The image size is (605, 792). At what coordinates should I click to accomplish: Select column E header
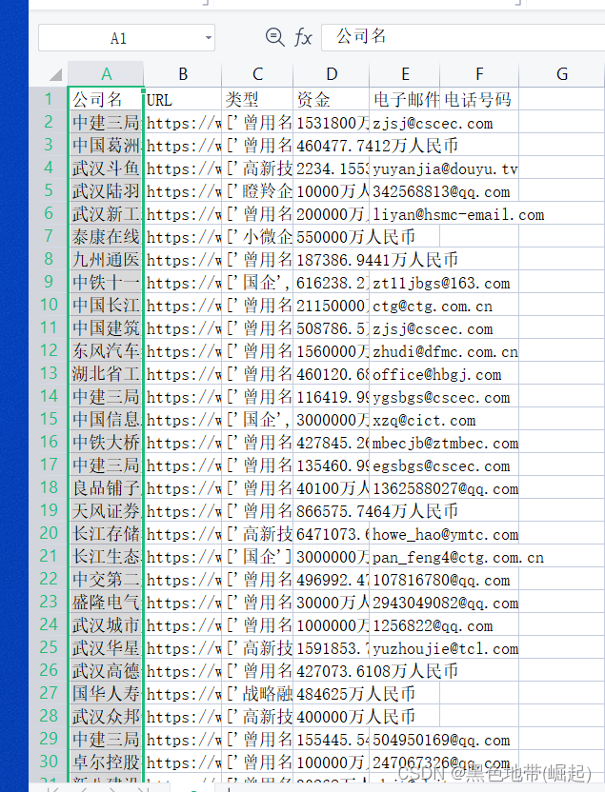(405, 74)
